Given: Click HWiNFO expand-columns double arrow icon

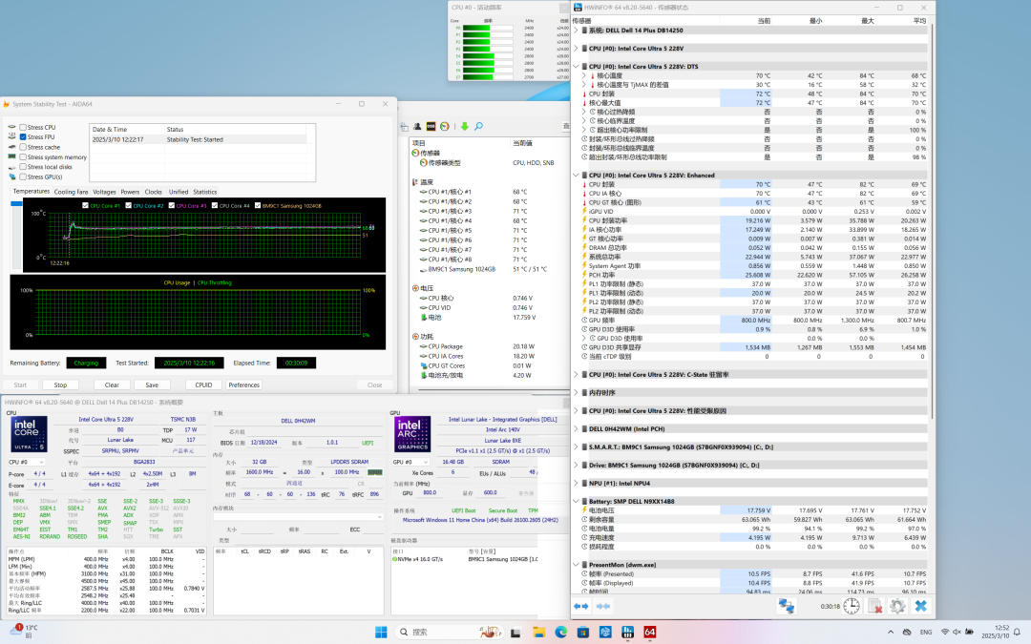Looking at the screenshot, I should click(581, 606).
